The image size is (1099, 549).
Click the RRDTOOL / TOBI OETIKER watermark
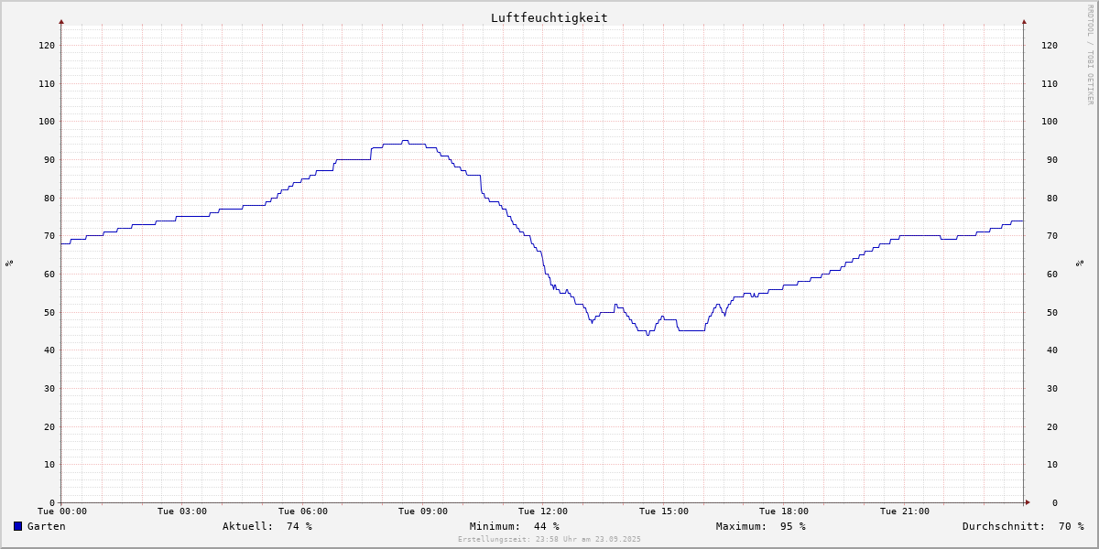[x=1090, y=54]
